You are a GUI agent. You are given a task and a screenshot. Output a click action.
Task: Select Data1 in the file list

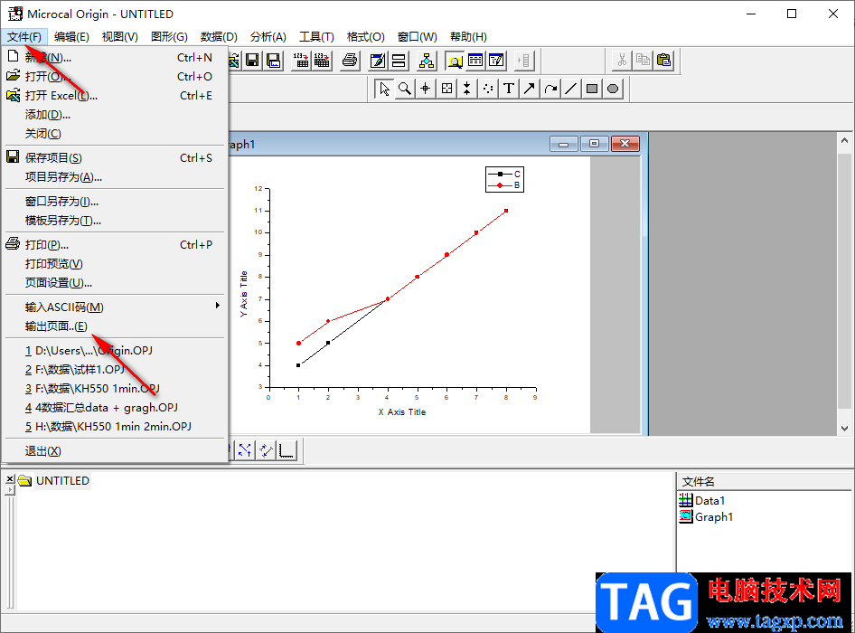(x=702, y=500)
